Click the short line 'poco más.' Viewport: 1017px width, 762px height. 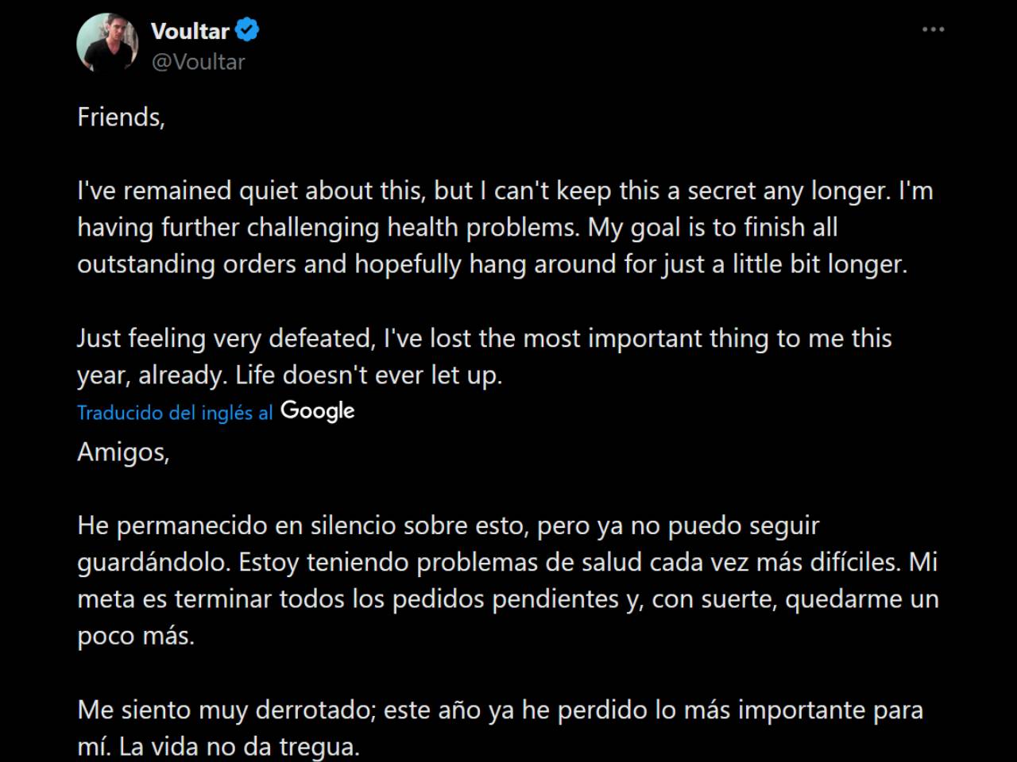click(x=136, y=636)
